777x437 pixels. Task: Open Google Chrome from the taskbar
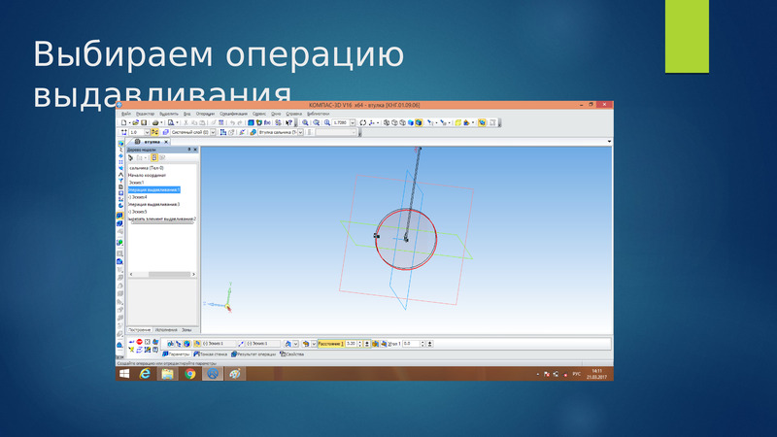pyautogui.click(x=190, y=374)
